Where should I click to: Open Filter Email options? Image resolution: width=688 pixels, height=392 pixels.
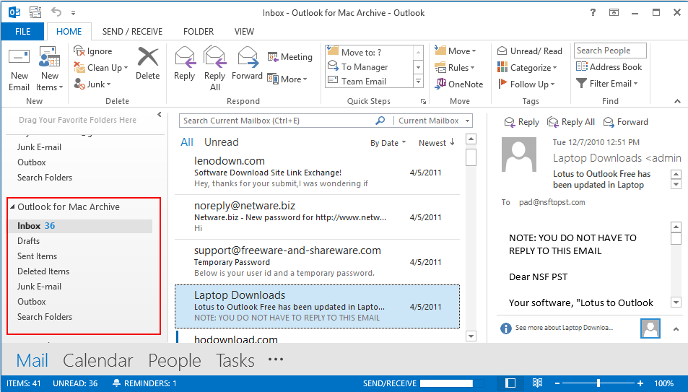click(607, 84)
